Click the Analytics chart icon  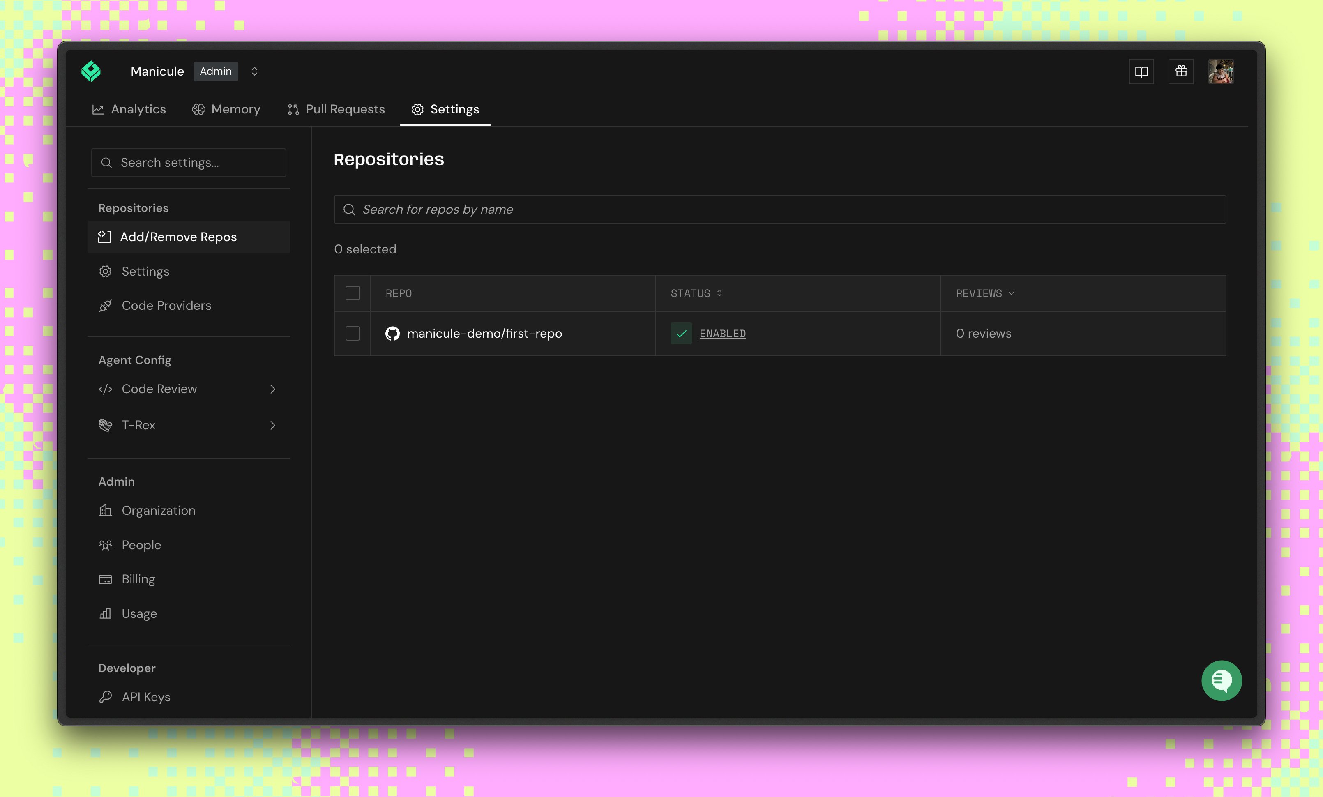(x=98, y=110)
